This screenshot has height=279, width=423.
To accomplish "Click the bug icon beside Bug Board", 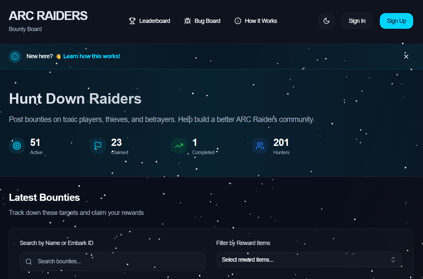I will click(187, 21).
